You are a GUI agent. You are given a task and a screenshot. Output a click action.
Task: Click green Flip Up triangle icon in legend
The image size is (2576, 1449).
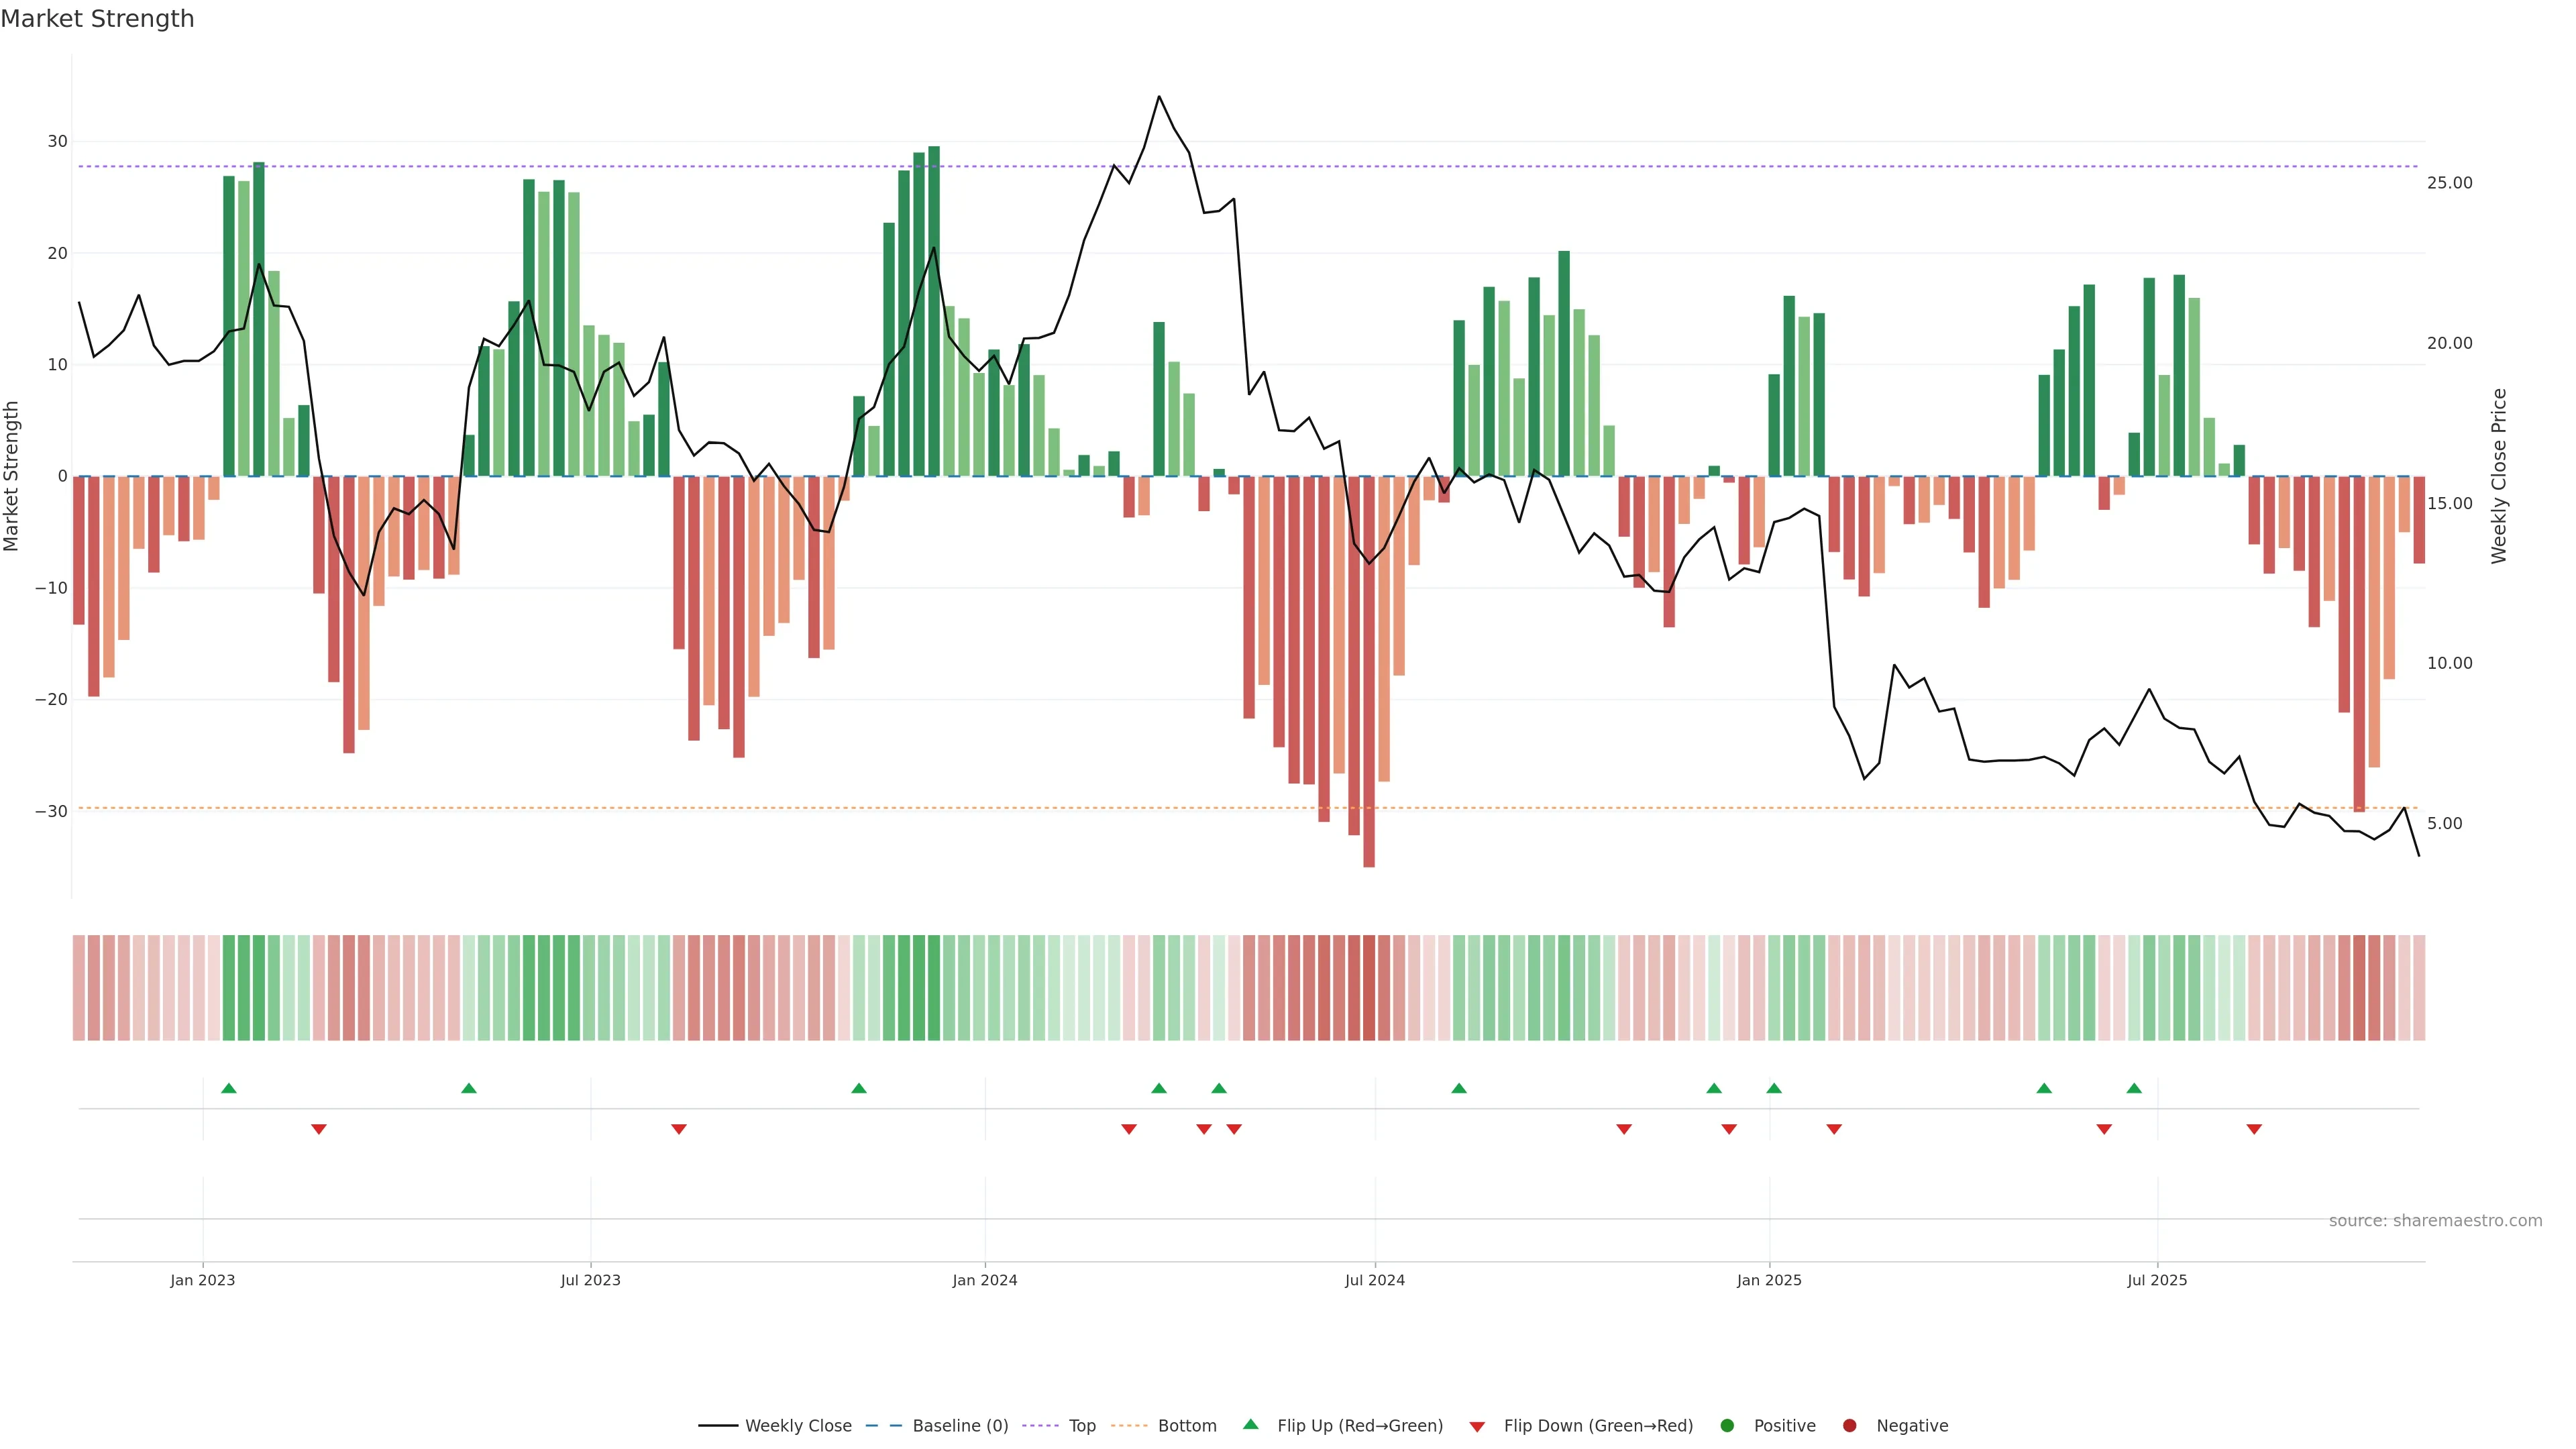click(1250, 1424)
